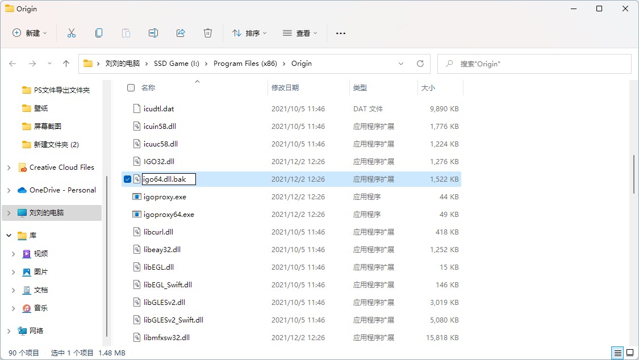Select the libeay32.dll file

pyautogui.click(x=162, y=249)
